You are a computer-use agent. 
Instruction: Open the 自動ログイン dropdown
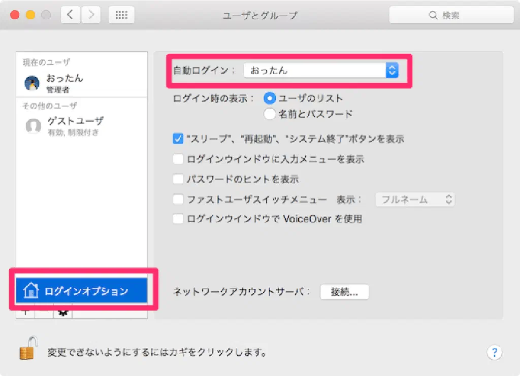(x=321, y=71)
